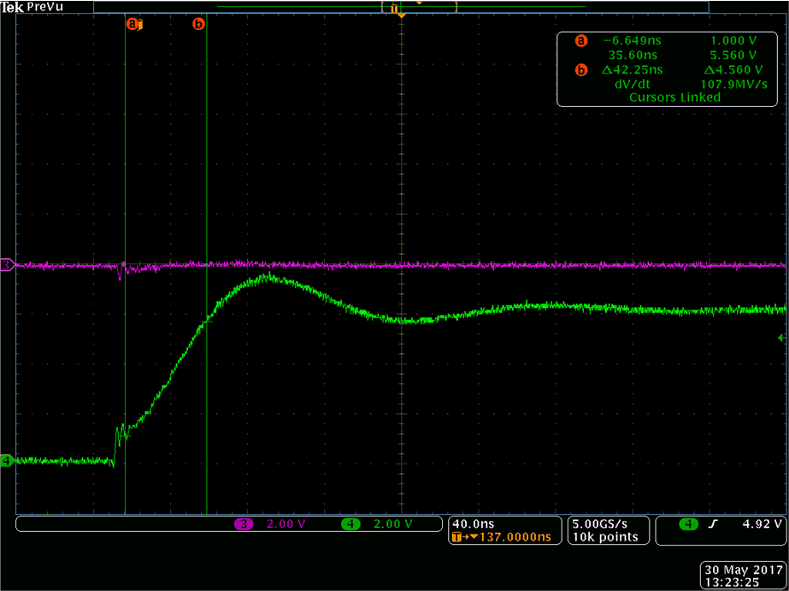
Task: Click channel 3 badge in bottom readout
Action: pos(244,523)
